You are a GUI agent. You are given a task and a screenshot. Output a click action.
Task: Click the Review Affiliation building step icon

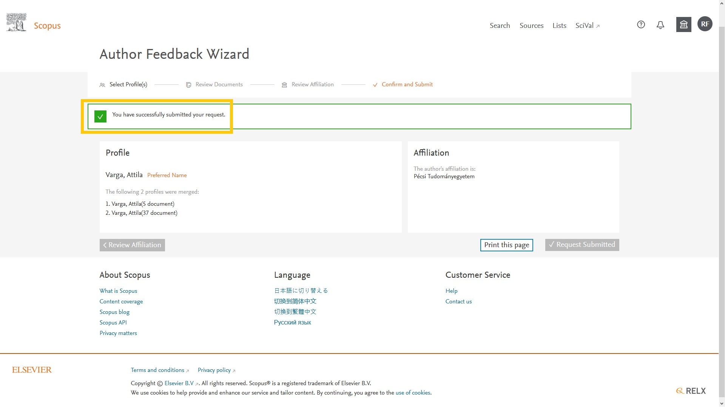click(284, 85)
